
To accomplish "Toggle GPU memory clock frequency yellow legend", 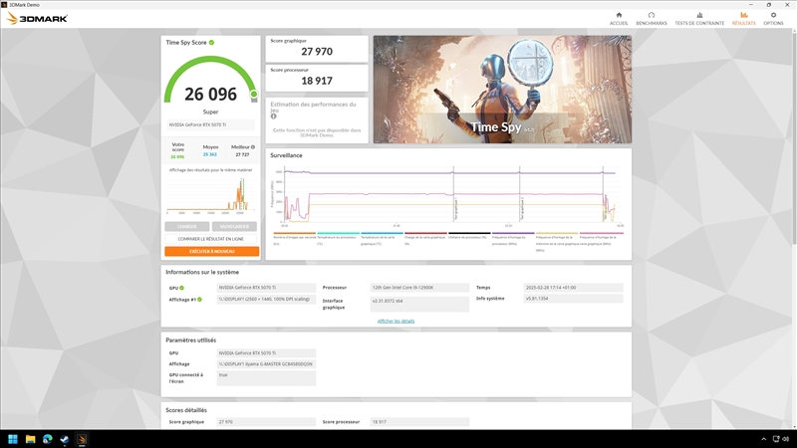I will (557, 242).
